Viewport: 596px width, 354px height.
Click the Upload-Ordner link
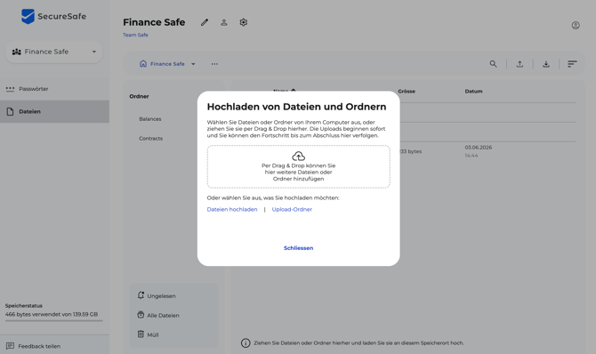pos(292,210)
